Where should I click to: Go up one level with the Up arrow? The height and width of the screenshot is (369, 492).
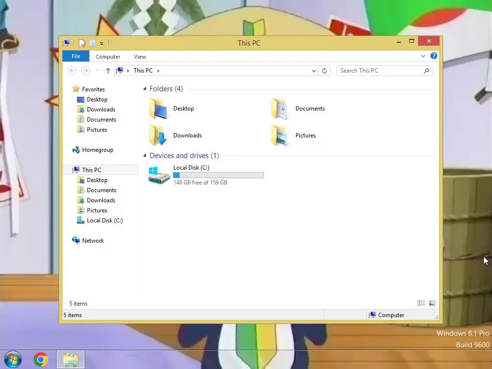click(108, 71)
